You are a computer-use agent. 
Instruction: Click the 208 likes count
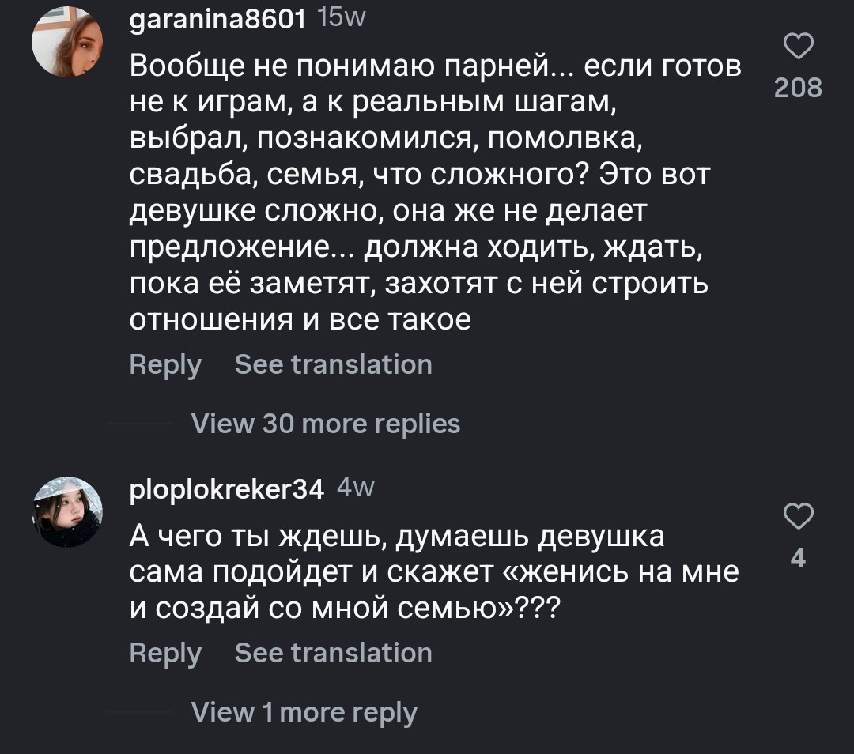pos(797,87)
